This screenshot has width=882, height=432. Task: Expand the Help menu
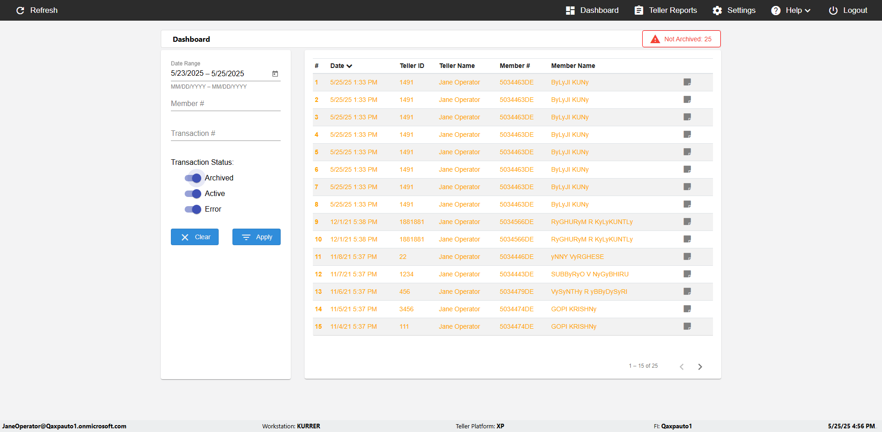791,10
